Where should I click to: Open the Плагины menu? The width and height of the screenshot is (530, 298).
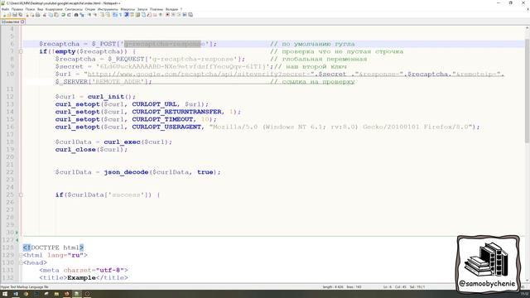[157, 9]
